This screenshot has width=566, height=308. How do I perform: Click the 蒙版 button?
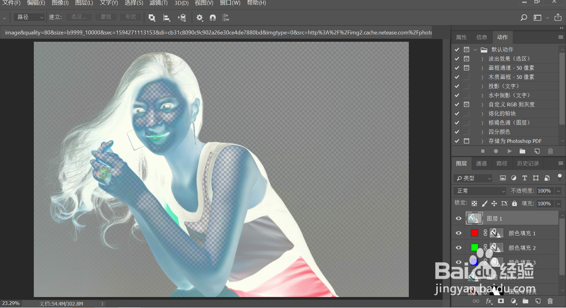click(x=106, y=17)
